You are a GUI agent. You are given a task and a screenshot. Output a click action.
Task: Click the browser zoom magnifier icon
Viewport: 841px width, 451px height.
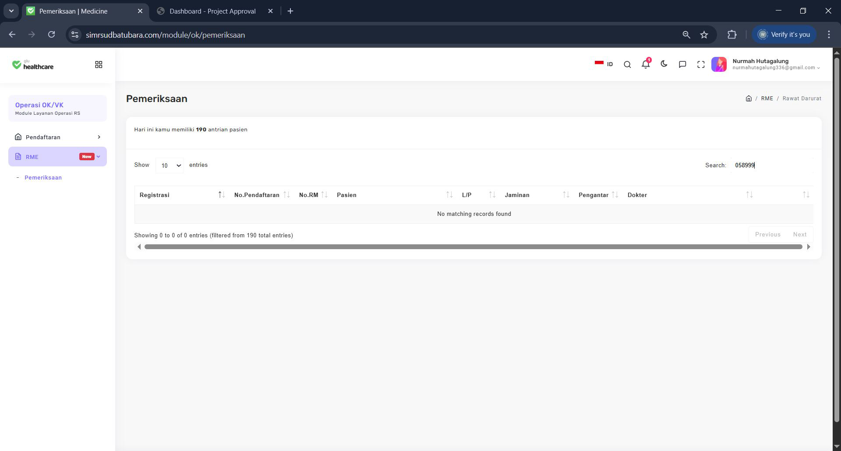click(686, 35)
